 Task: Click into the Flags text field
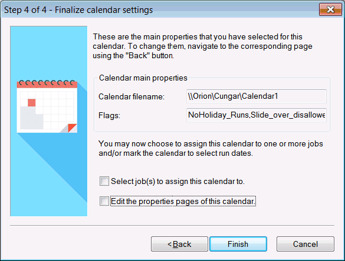click(257, 115)
